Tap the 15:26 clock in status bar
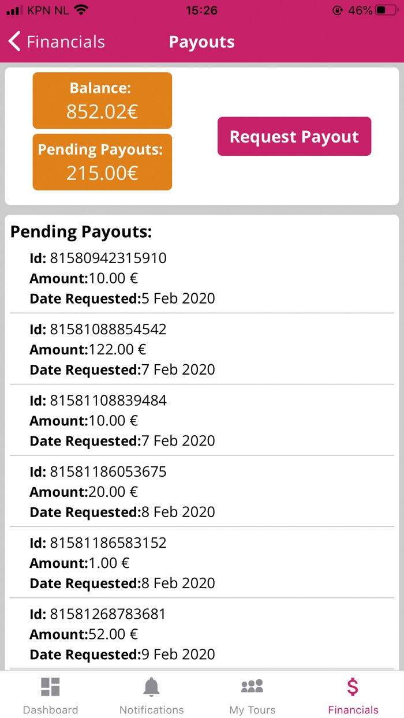The image size is (404, 718). (201, 10)
